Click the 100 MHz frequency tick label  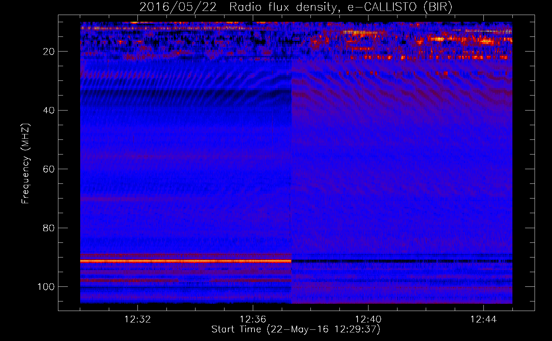[x=46, y=287]
